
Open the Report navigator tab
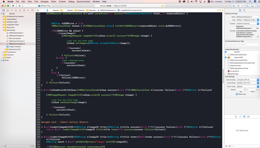tap(32, 10)
